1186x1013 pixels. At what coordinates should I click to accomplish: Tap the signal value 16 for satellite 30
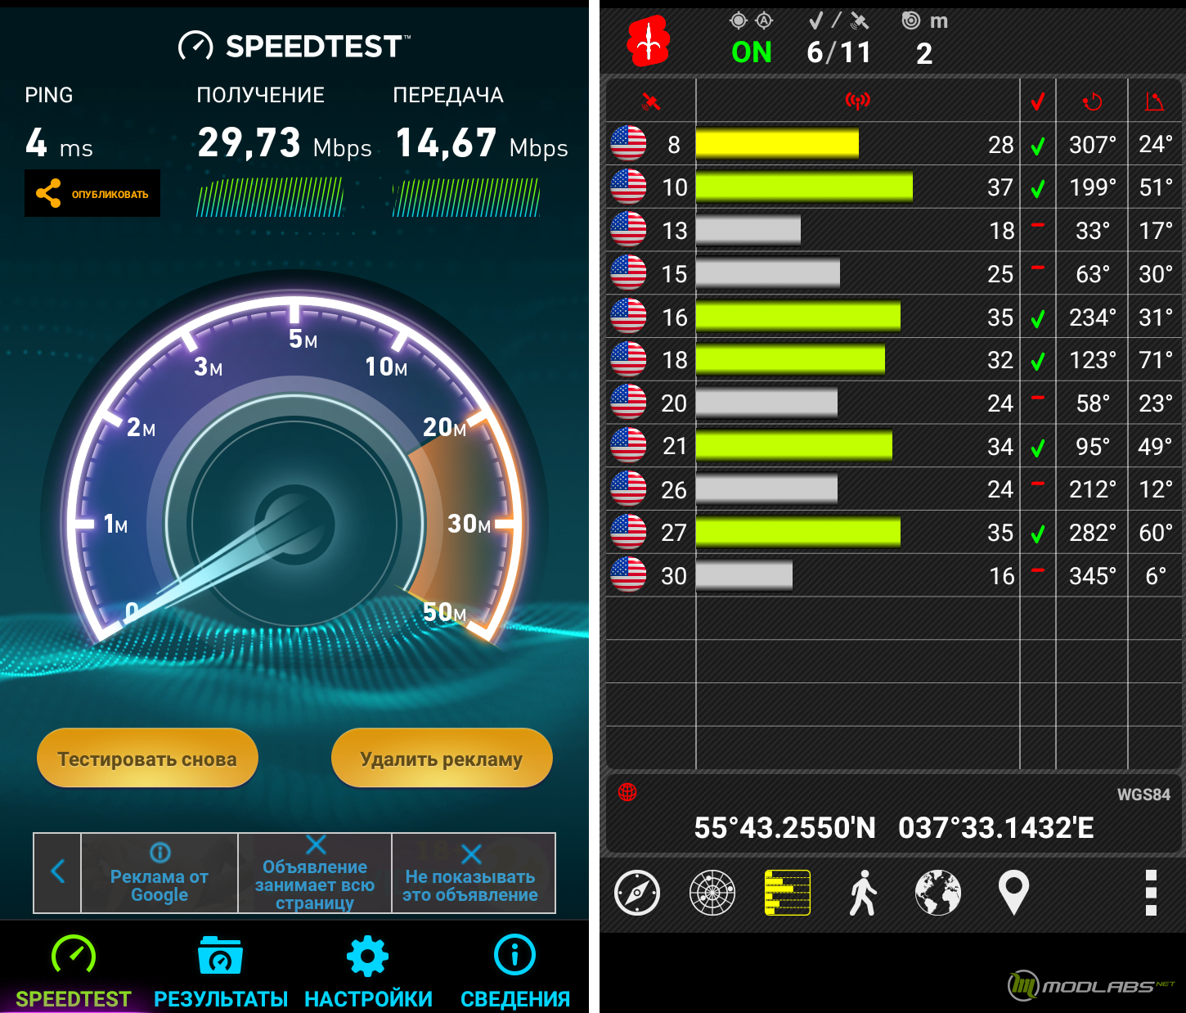(1001, 576)
